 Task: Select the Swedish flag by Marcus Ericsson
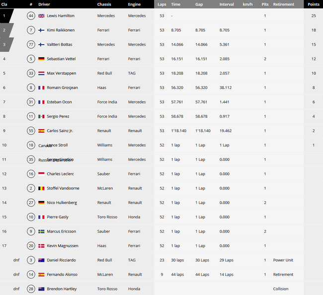point(41,231)
